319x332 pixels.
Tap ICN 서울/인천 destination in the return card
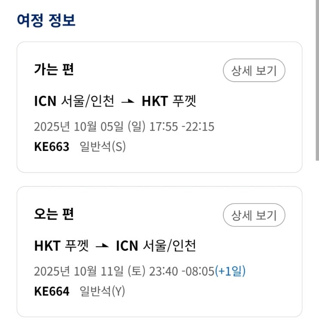coord(156,246)
